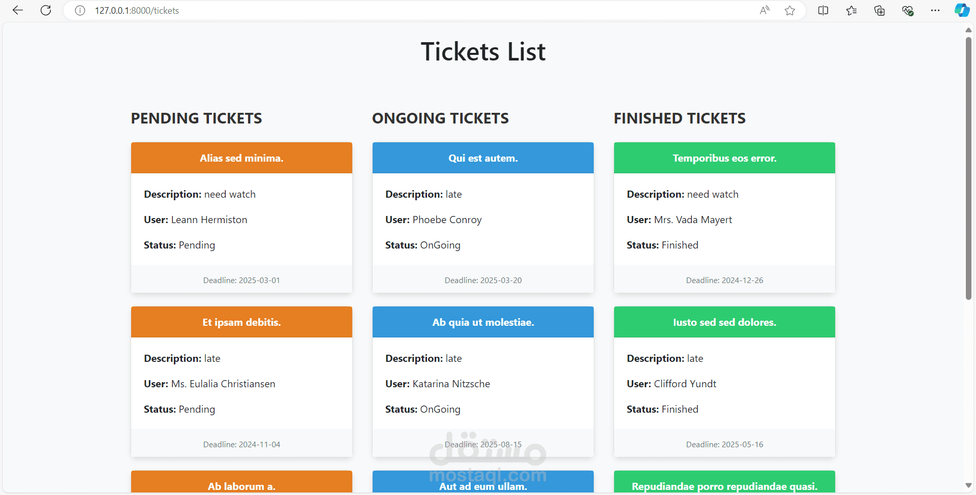Open the Favorites list icon

851,10
